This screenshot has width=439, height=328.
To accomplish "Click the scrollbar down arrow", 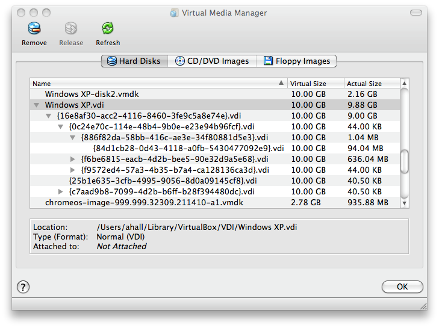I will pos(405,203).
